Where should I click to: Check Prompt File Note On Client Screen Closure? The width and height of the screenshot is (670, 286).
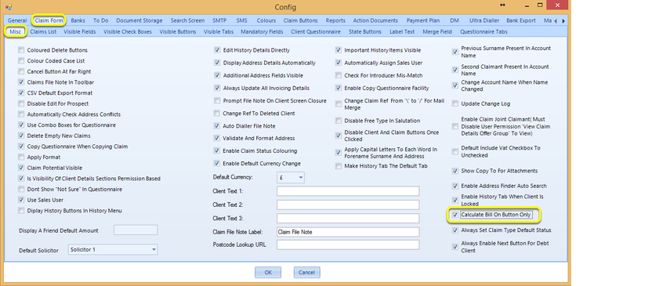click(x=217, y=101)
